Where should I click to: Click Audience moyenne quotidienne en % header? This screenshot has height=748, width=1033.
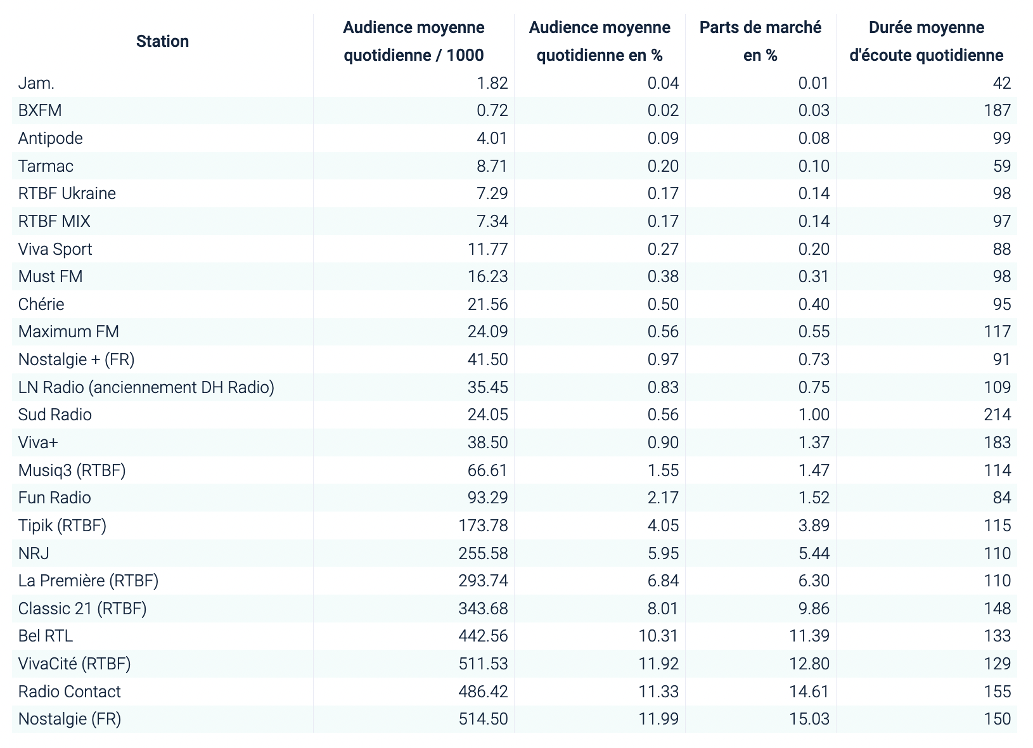pos(599,41)
